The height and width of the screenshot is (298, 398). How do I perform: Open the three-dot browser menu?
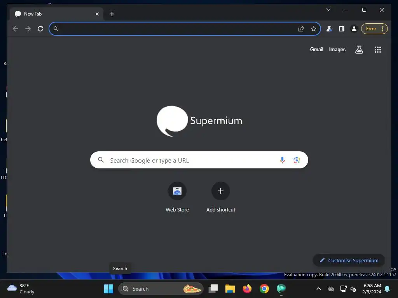(x=382, y=29)
